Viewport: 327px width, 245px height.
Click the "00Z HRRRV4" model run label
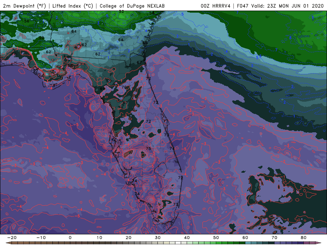coord(215,6)
